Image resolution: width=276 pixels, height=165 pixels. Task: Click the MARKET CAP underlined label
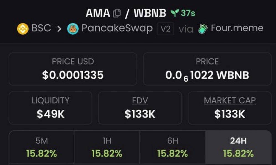pos(230,100)
